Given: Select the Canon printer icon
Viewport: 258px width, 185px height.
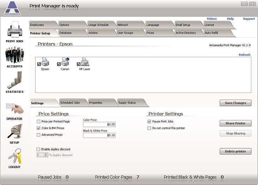Looking at the screenshot, I should pos(65,62).
